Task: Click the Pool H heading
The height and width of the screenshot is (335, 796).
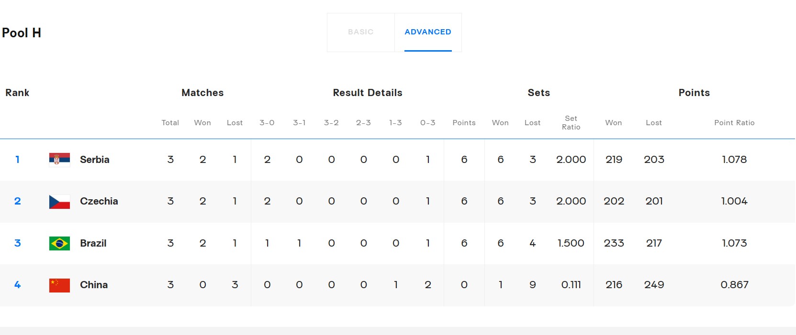Action: [22, 33]
